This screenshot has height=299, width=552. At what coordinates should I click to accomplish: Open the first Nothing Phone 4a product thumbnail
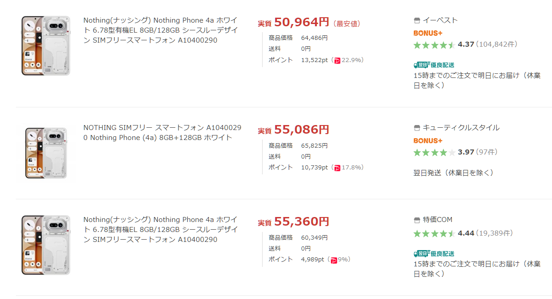pos(45,45)
